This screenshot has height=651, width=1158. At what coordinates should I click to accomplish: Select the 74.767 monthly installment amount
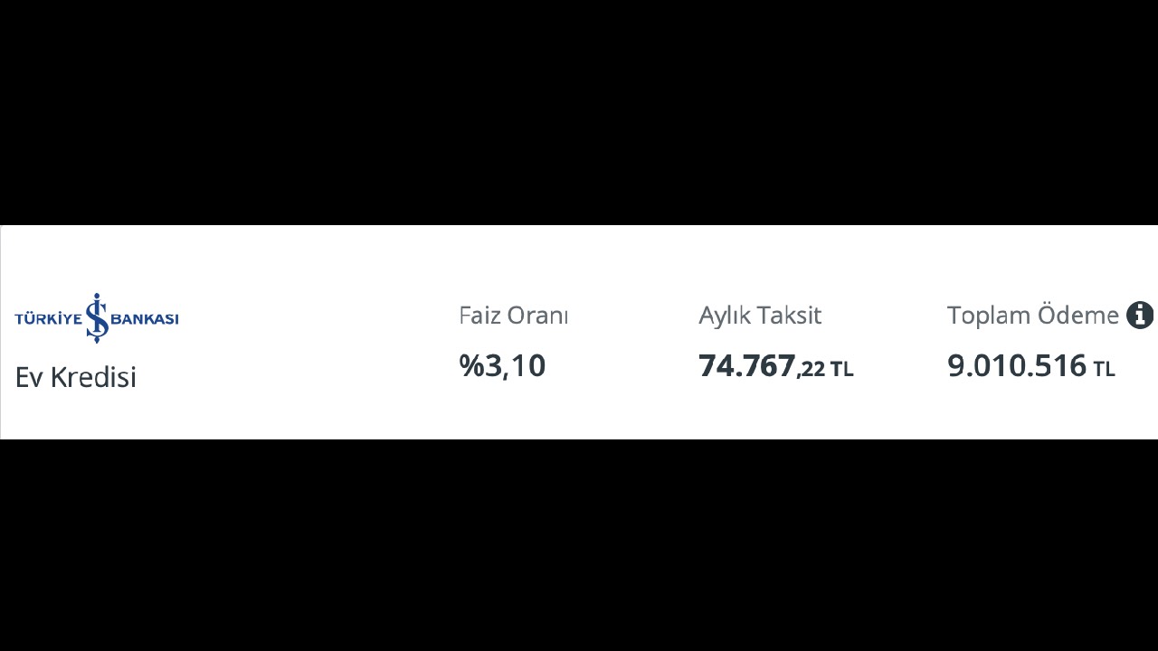[746, 365]
